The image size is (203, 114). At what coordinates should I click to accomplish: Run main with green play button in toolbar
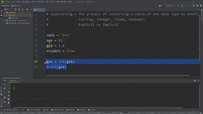178,6
